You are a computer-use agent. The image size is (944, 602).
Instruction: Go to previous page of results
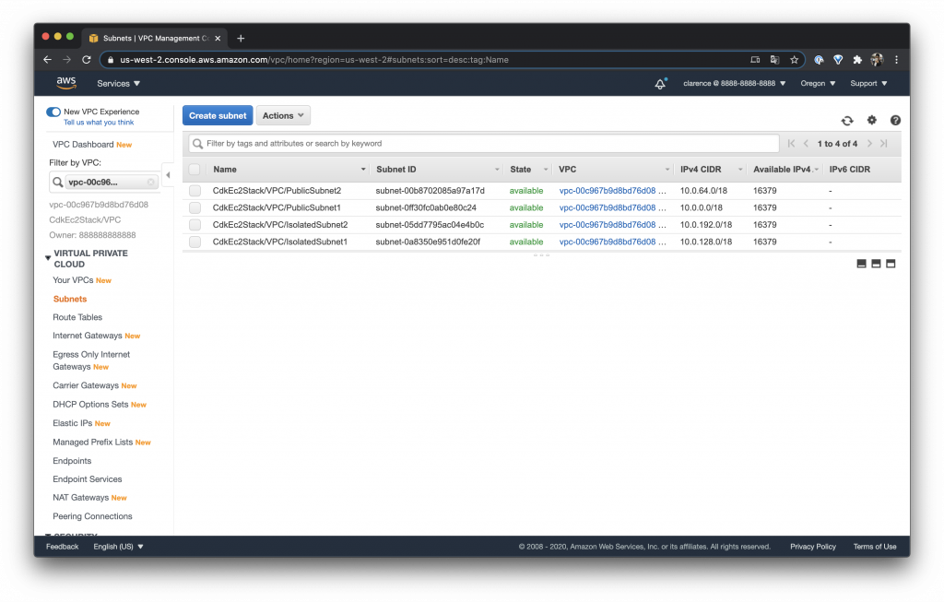pyautogui.click(x=806, y=143)
